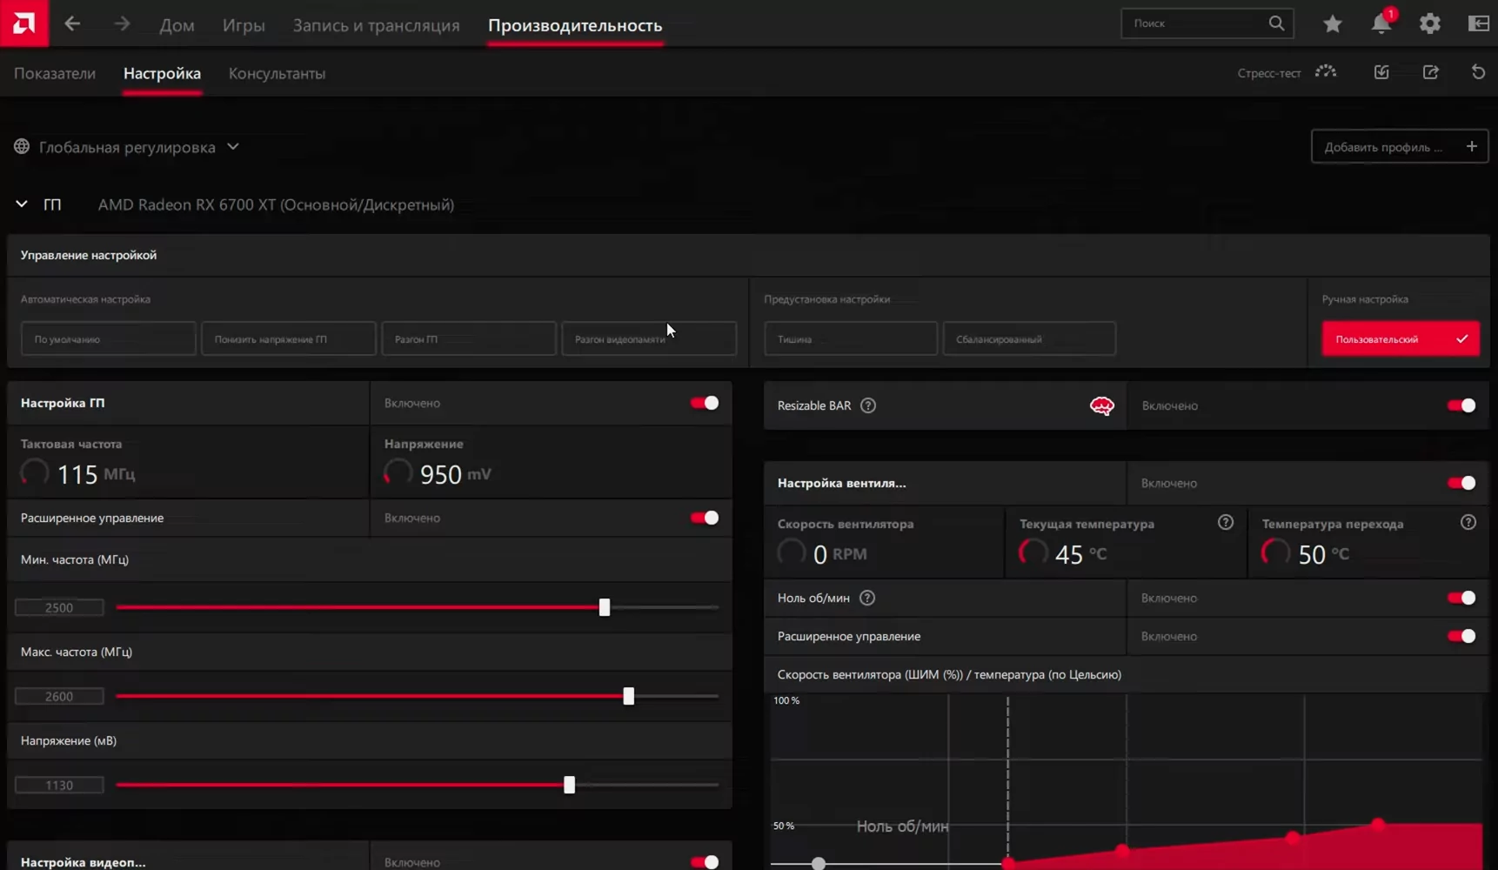The height and width of the screenshot is (870, 1498).
Task: Click Макс. частота slider handle
Action: pyautogui.click(x=629, y=696)
